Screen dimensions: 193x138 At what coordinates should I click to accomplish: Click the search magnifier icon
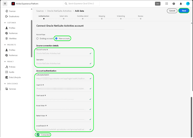[x=66, y=4]
